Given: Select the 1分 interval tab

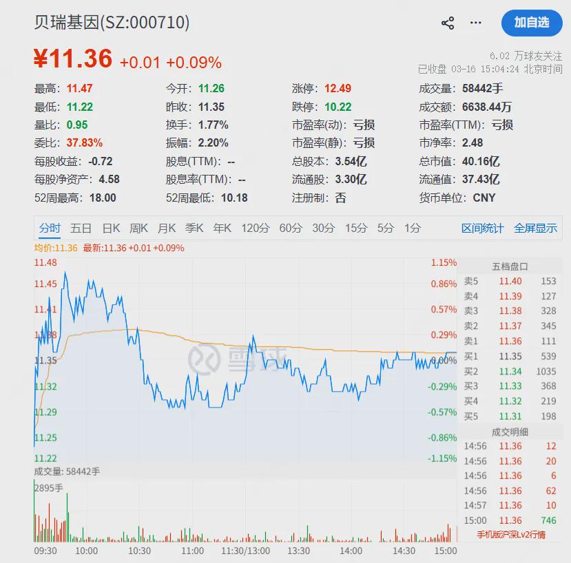Looking at the screenshot, I should point(413,228).
